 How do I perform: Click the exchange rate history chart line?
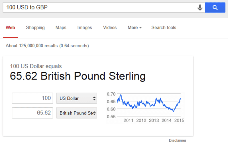149,103
